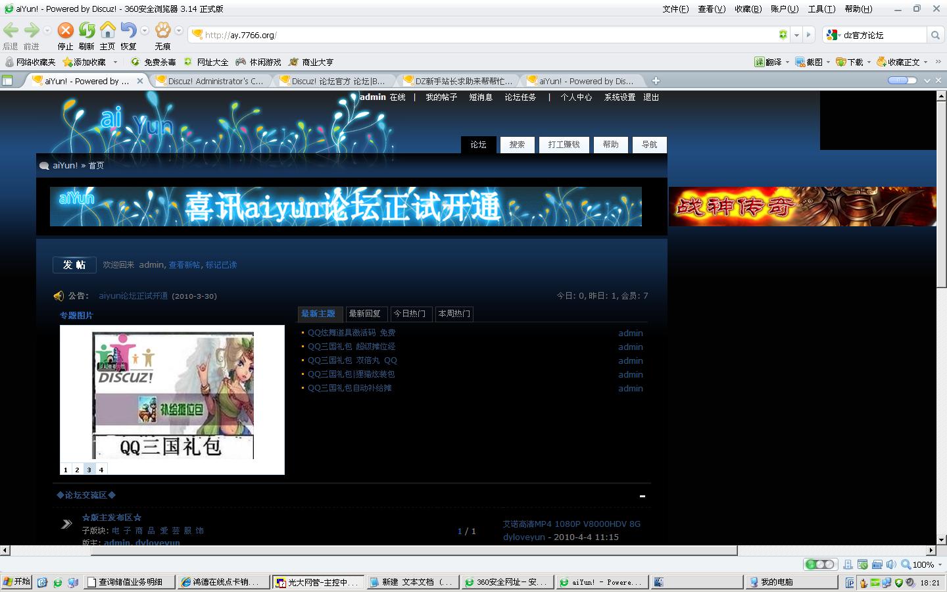Switch to 光大网管-主控中 taskbar window
The height and width of the screenshot is (592, 947).
click(x=318, y=582)
